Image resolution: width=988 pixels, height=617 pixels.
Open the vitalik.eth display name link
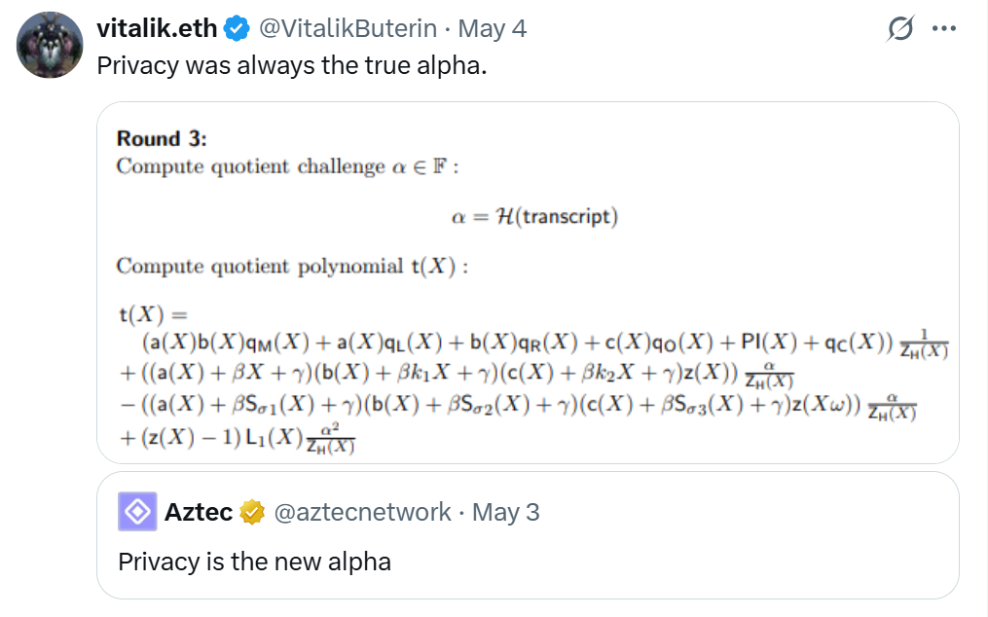pos(159,29)
